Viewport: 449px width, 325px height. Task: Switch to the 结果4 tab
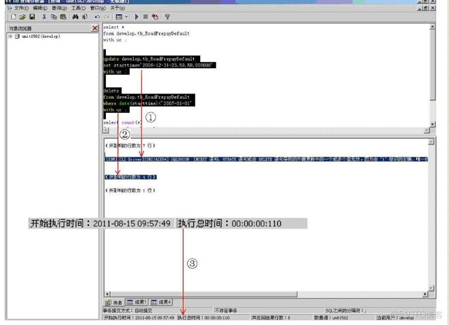(161, 302)
